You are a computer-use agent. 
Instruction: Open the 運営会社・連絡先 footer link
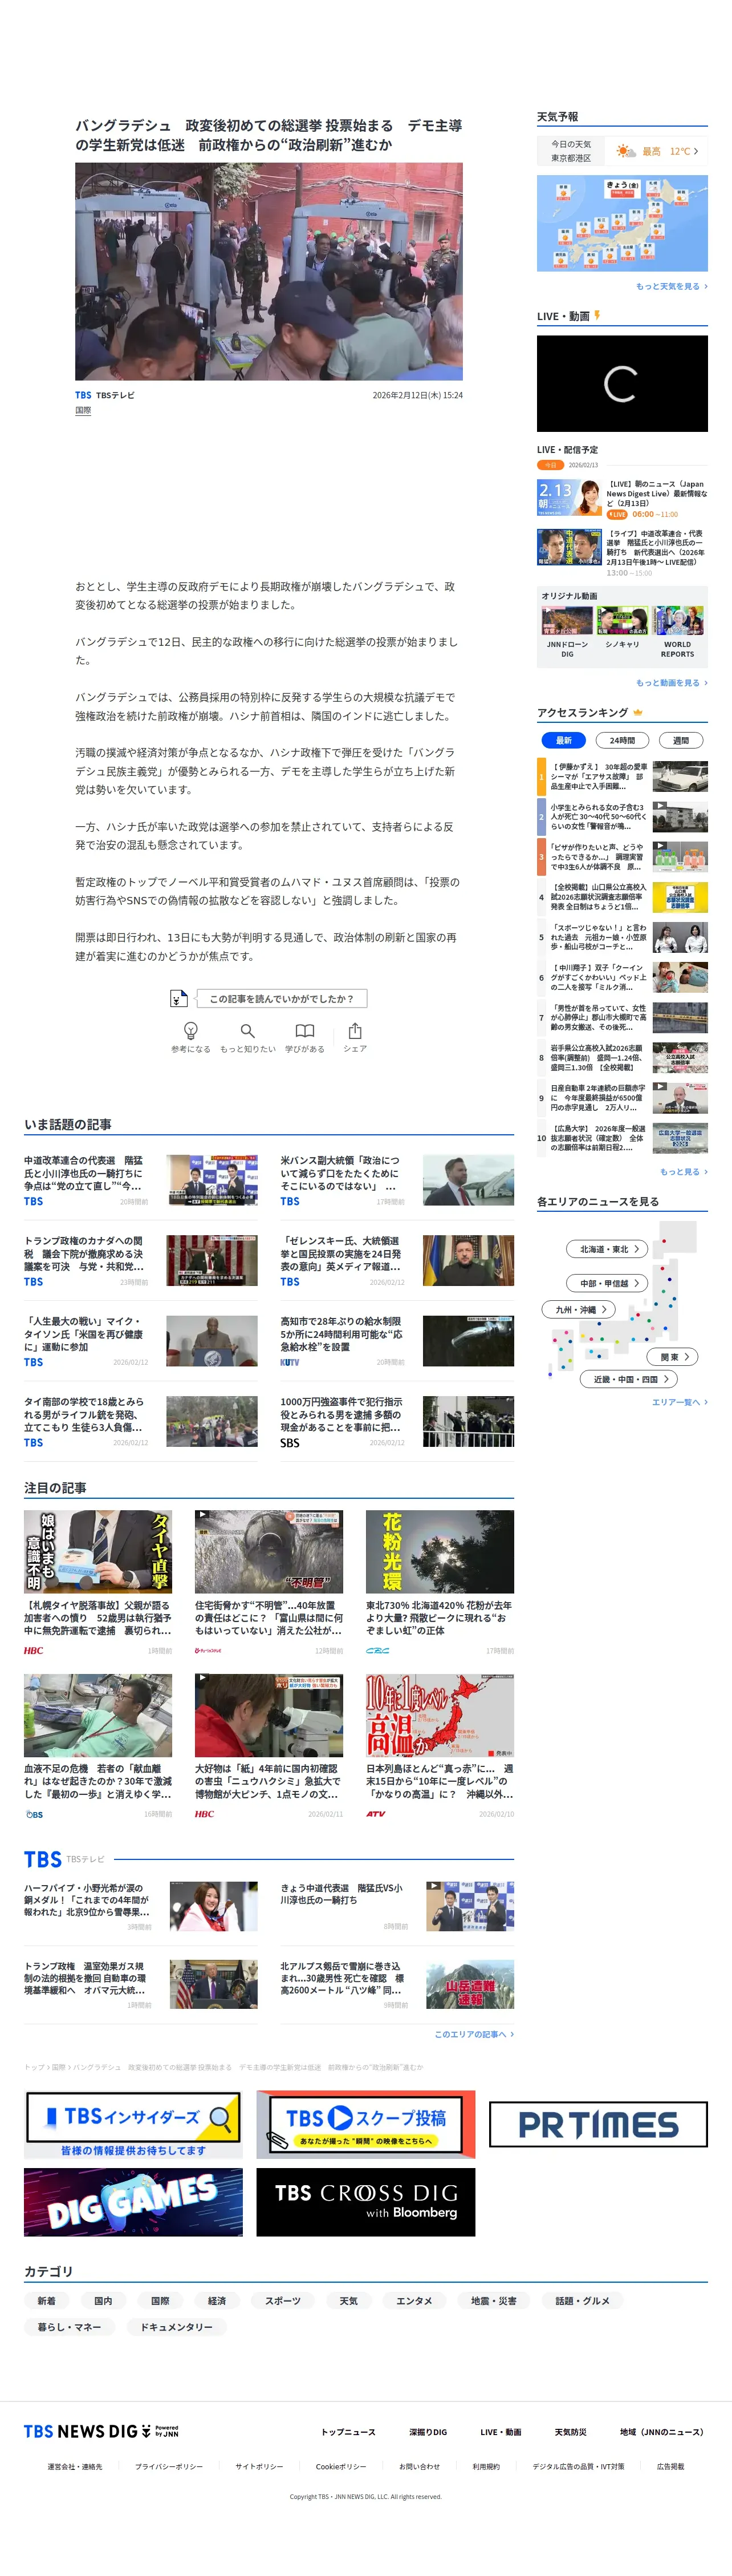click(75, 2467)
